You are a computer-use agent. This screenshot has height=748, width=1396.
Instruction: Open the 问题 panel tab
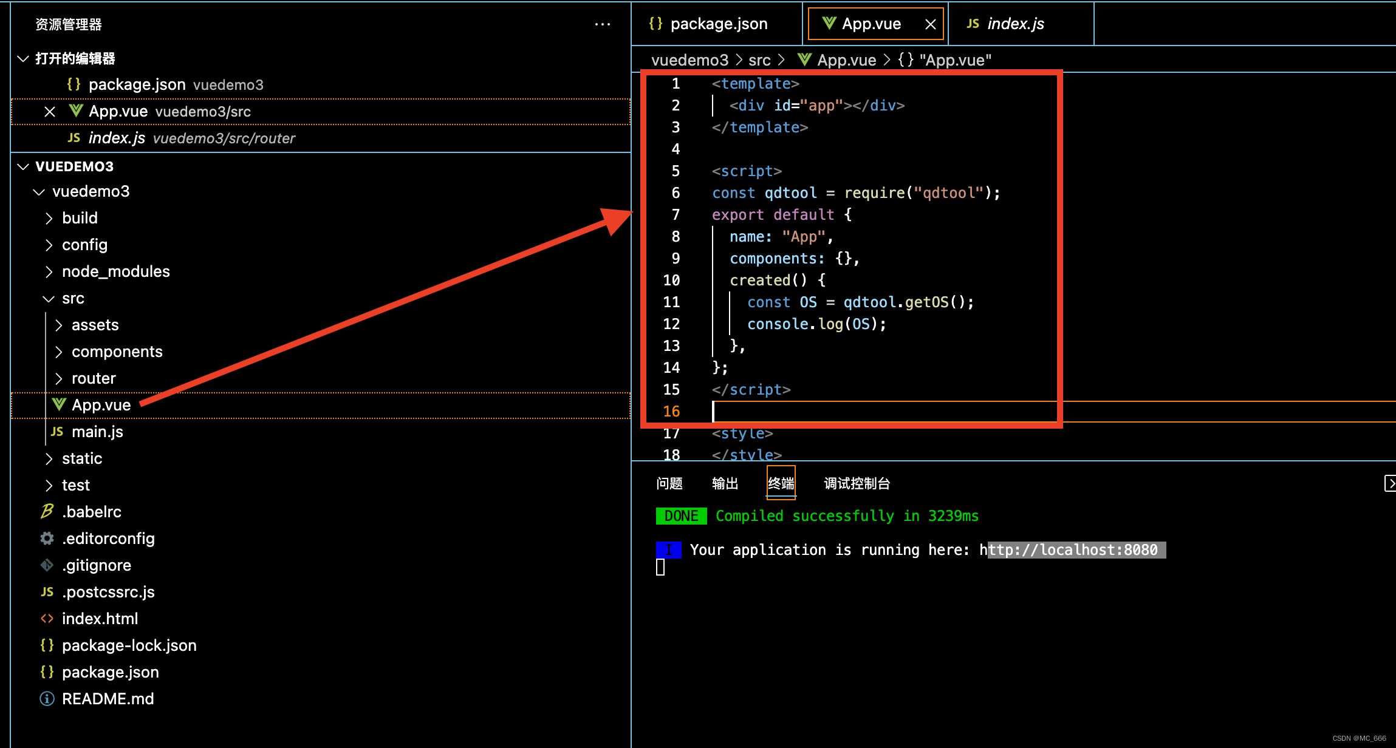(669, 483)
